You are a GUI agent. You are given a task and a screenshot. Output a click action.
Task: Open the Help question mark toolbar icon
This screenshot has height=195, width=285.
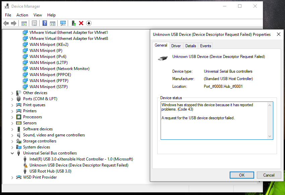[x=45, y=23]
